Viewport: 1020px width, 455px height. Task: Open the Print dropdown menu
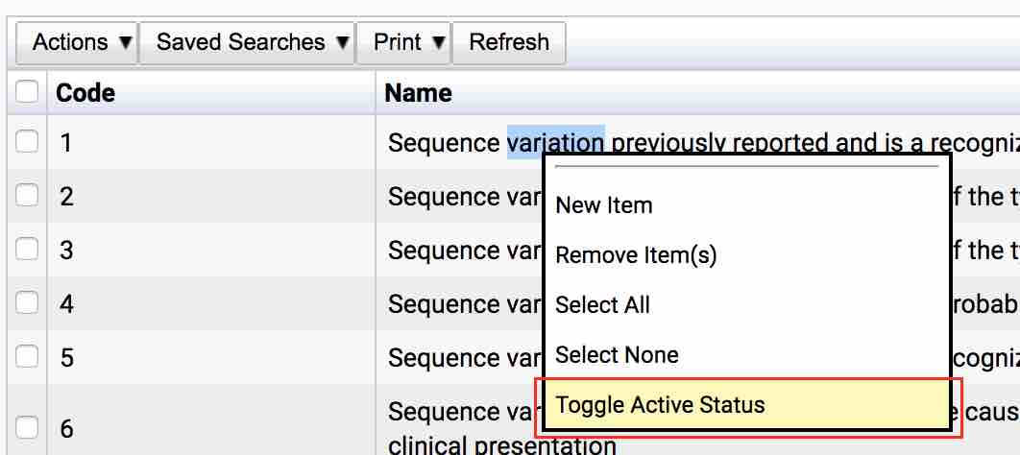coord(409,42)
